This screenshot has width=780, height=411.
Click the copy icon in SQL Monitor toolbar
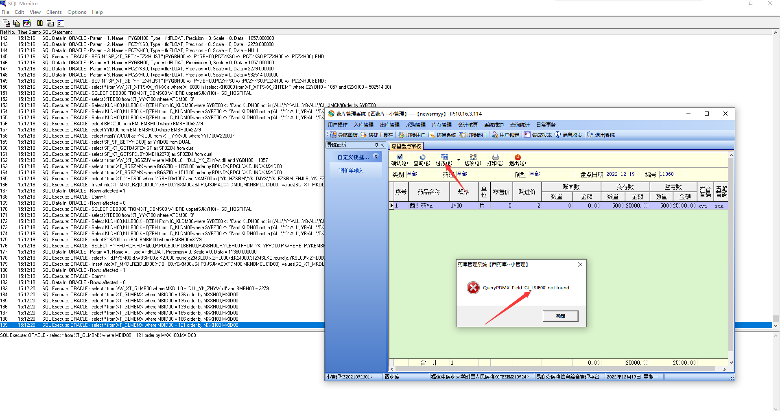pos(16,23)
